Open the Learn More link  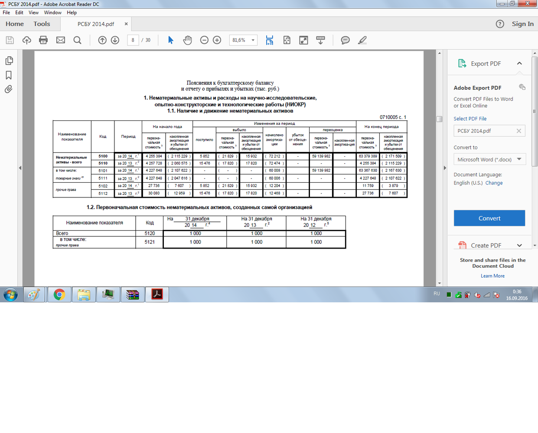(492, 276)
